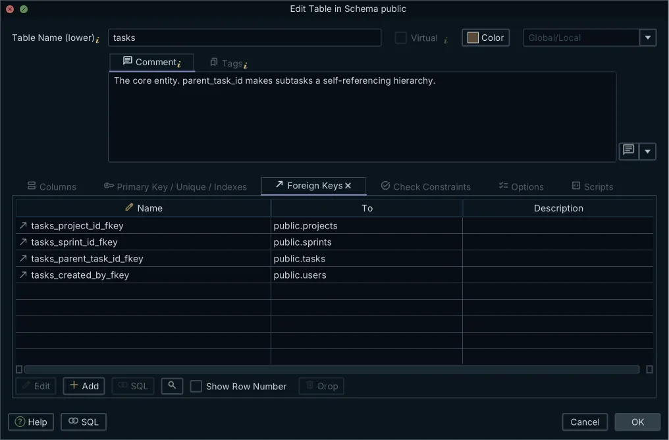The height and width of the screenshot is (440, 669).
Task: Select the tasks_sprint_id_fkey name cell
Action: point(143,242)
